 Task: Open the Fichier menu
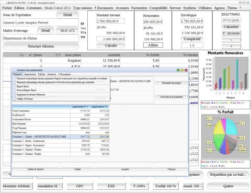[7, 8]
